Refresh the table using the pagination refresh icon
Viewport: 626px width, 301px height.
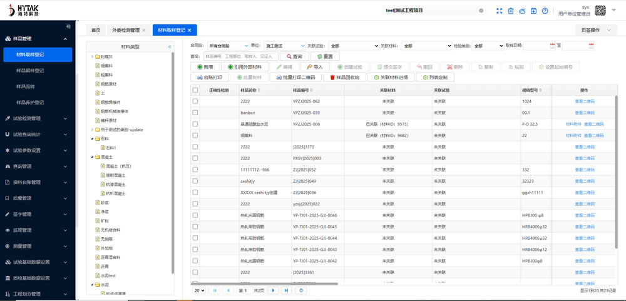click(302, 290)
